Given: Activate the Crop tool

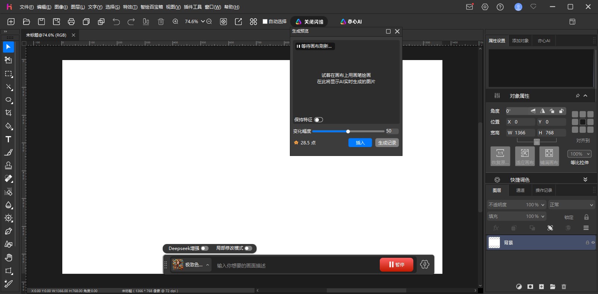Looking at the screenshot, I should [x=8, y=113].
